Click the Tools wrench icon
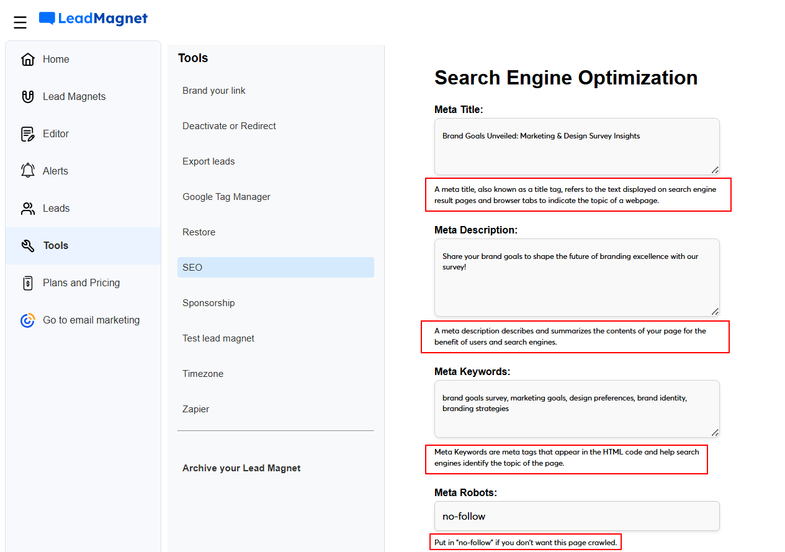This screenshot has height=552, width=785. click(27, 245)
